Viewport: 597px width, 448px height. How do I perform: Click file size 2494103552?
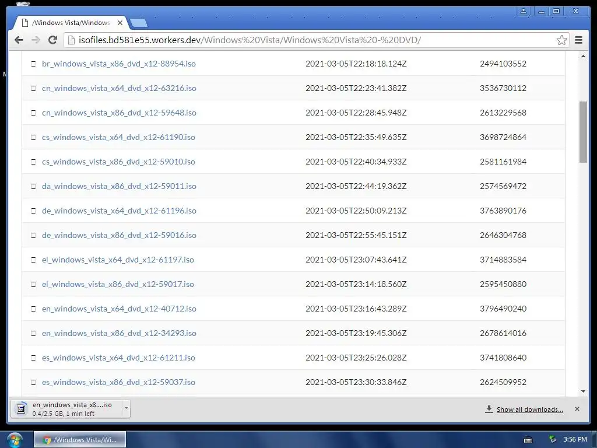click(x=503, y=64)
